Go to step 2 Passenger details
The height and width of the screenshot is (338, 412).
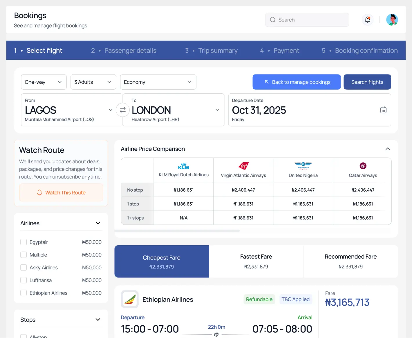(x=124, y=50)
